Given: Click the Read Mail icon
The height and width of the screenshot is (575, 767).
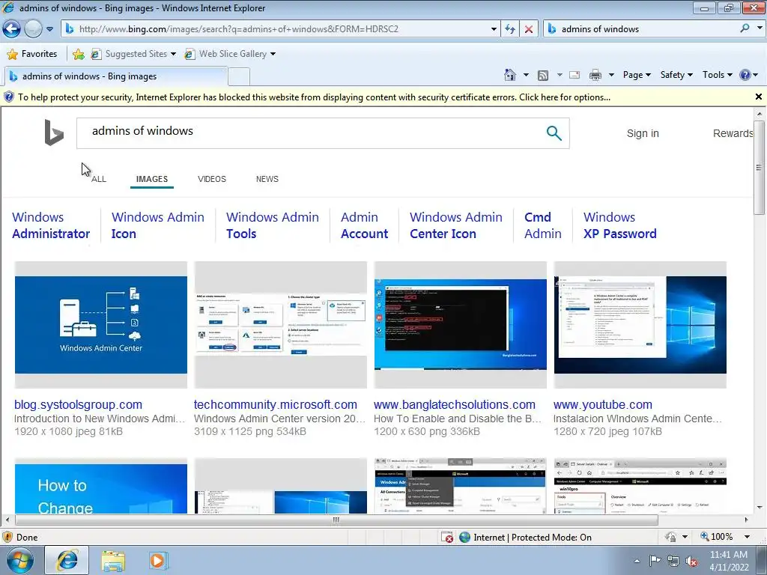Looking at the screenshot, I should point(575,75).
